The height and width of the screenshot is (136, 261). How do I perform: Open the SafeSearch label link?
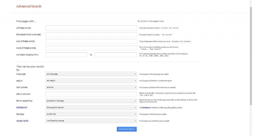[22, 108]
